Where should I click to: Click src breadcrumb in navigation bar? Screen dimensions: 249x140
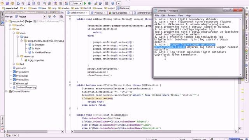[x=23, y=8]
